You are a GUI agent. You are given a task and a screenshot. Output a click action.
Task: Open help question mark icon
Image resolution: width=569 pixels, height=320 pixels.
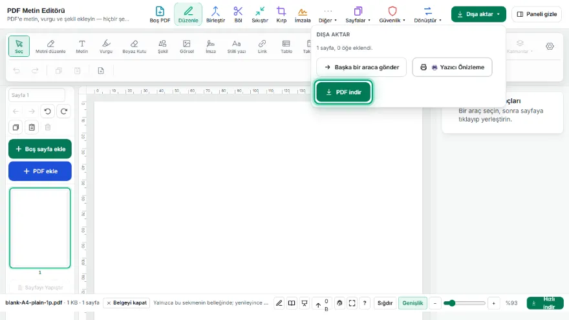point(365,303)
